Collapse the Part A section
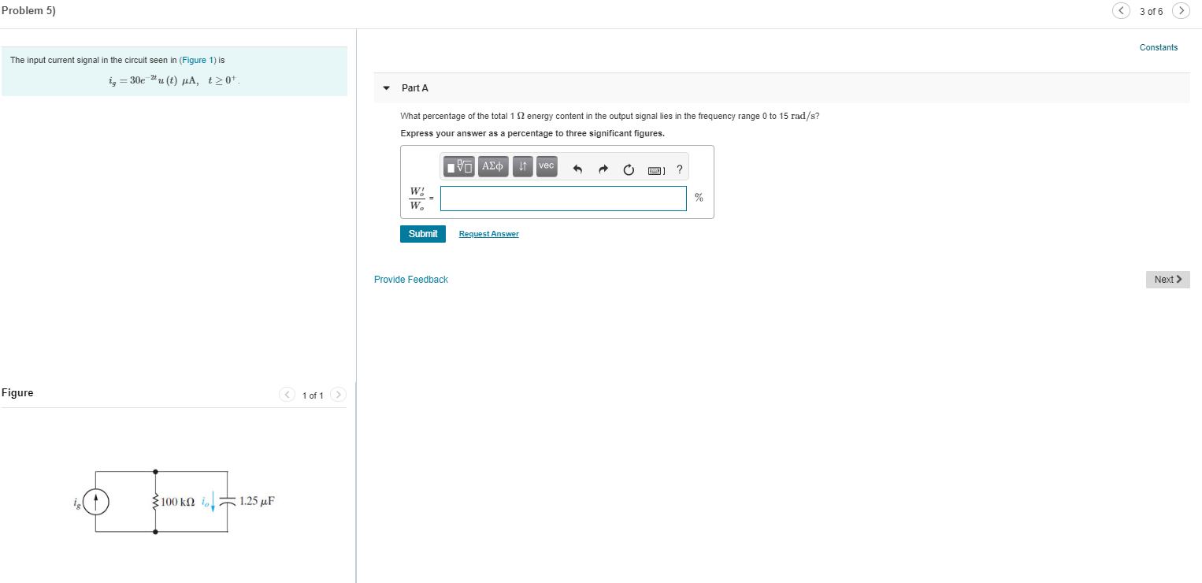This screenshot has width=1202, height=583. coord(385,87)
